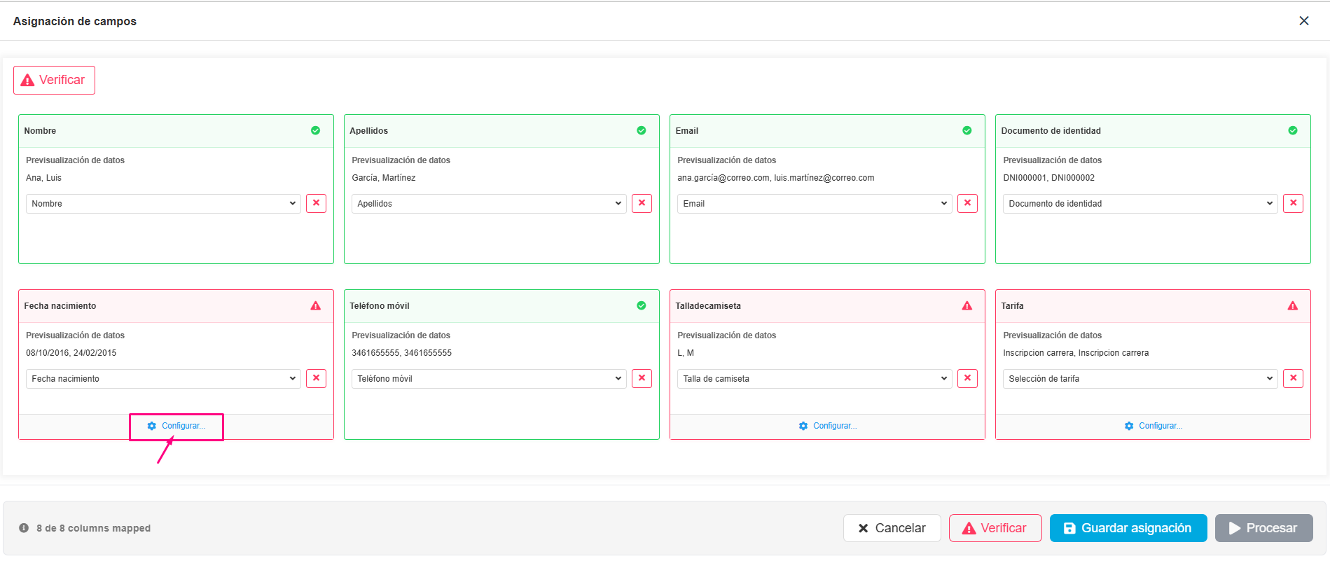Click the warning triangle on Tarifa card
Image resolution: width=1330 pixels, height=575 pixels.
coord(1293,306)
